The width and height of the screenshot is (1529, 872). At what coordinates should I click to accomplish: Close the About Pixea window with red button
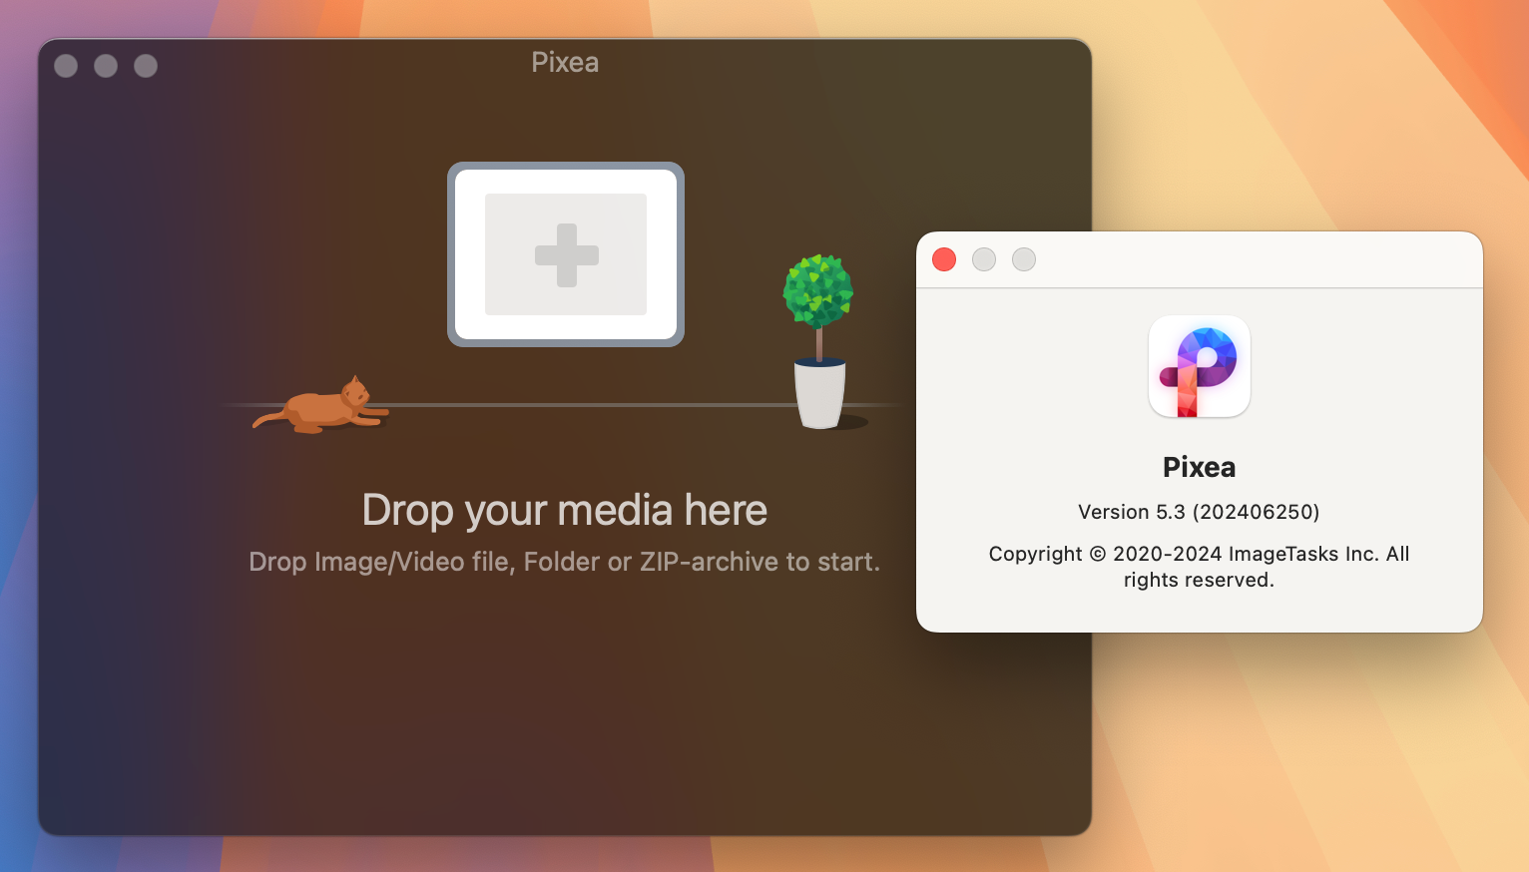[944, 259]
